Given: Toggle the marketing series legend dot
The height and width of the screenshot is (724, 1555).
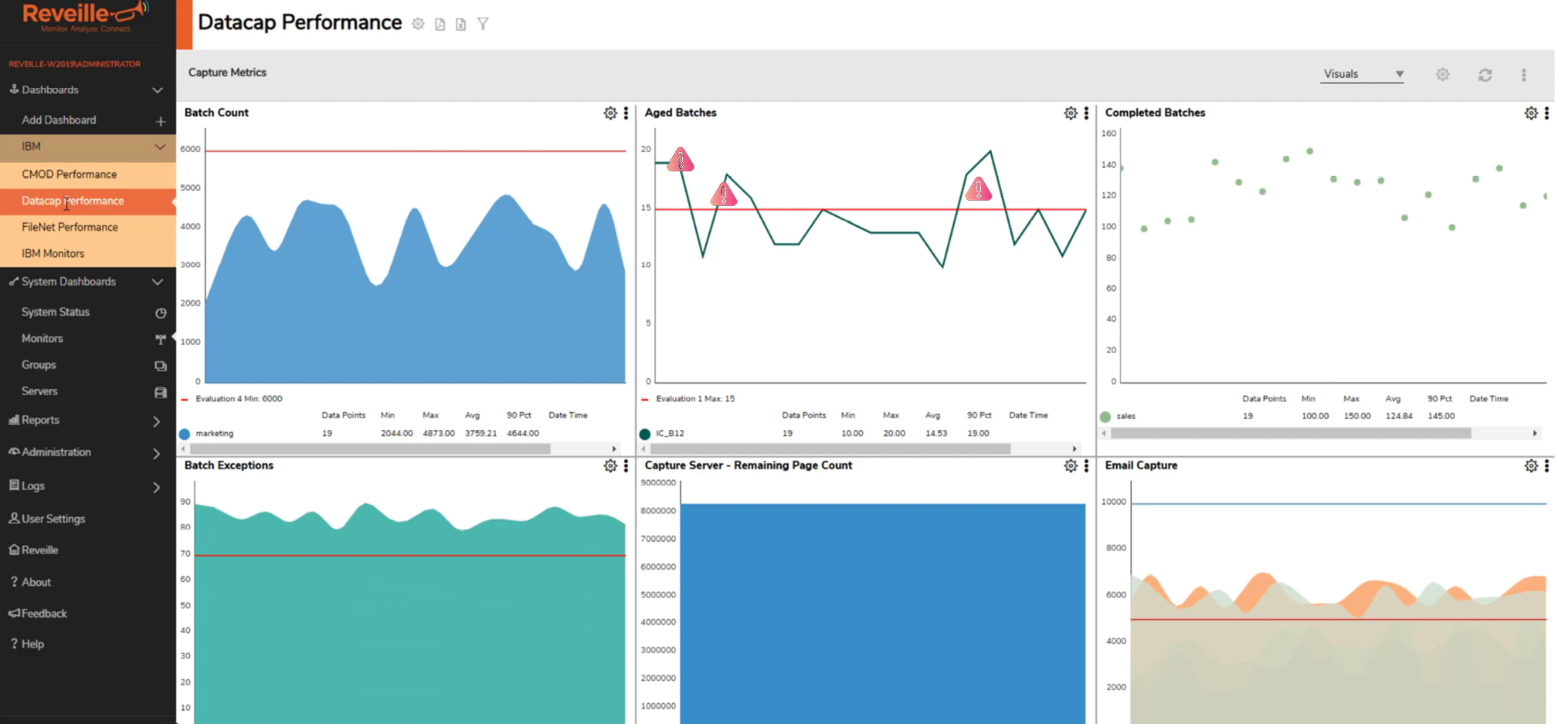Looking at the screenshot, I should click(x=185, y=434).
